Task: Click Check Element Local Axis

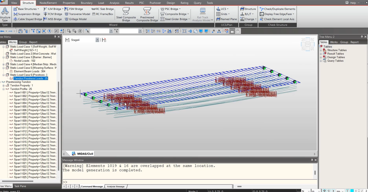Action: pyautogui.click(x=277, y=19)
